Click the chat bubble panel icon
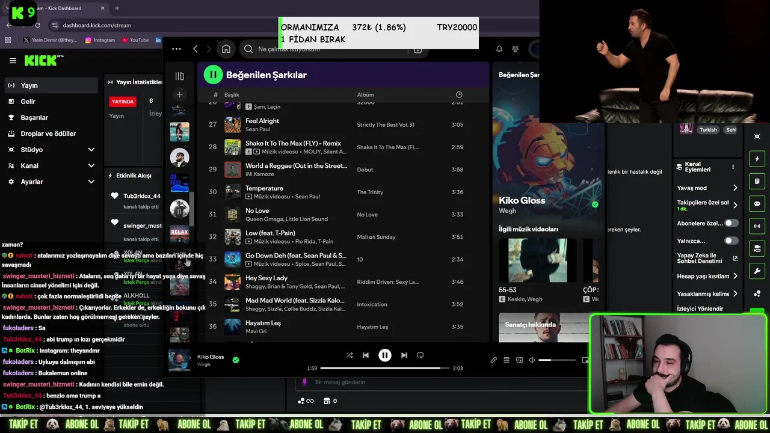 [757, 204]
